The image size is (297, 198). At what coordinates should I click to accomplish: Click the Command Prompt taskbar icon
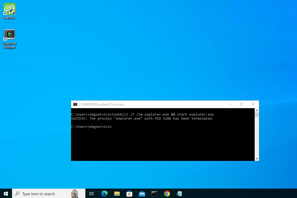coord(154,194)
